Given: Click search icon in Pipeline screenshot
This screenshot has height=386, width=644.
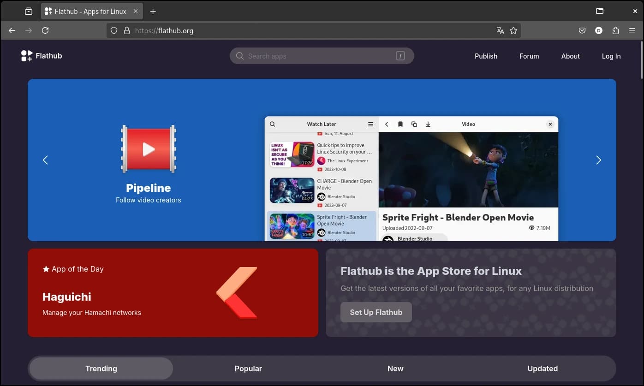Looking at the screenshot, I should (273, 124).
